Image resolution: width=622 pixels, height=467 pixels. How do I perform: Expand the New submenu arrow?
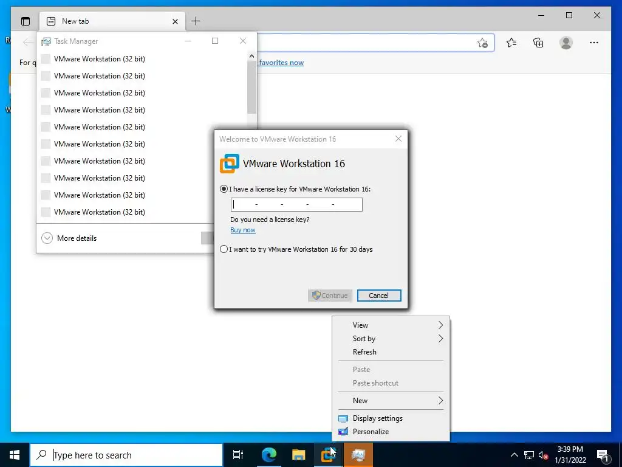click(x=440, y=400)
